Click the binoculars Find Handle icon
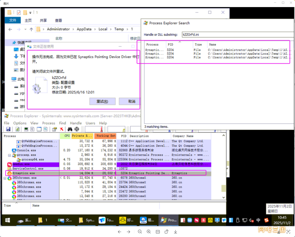Image resolution: width=295 pixels, height=237 pixels. (70, 129)
